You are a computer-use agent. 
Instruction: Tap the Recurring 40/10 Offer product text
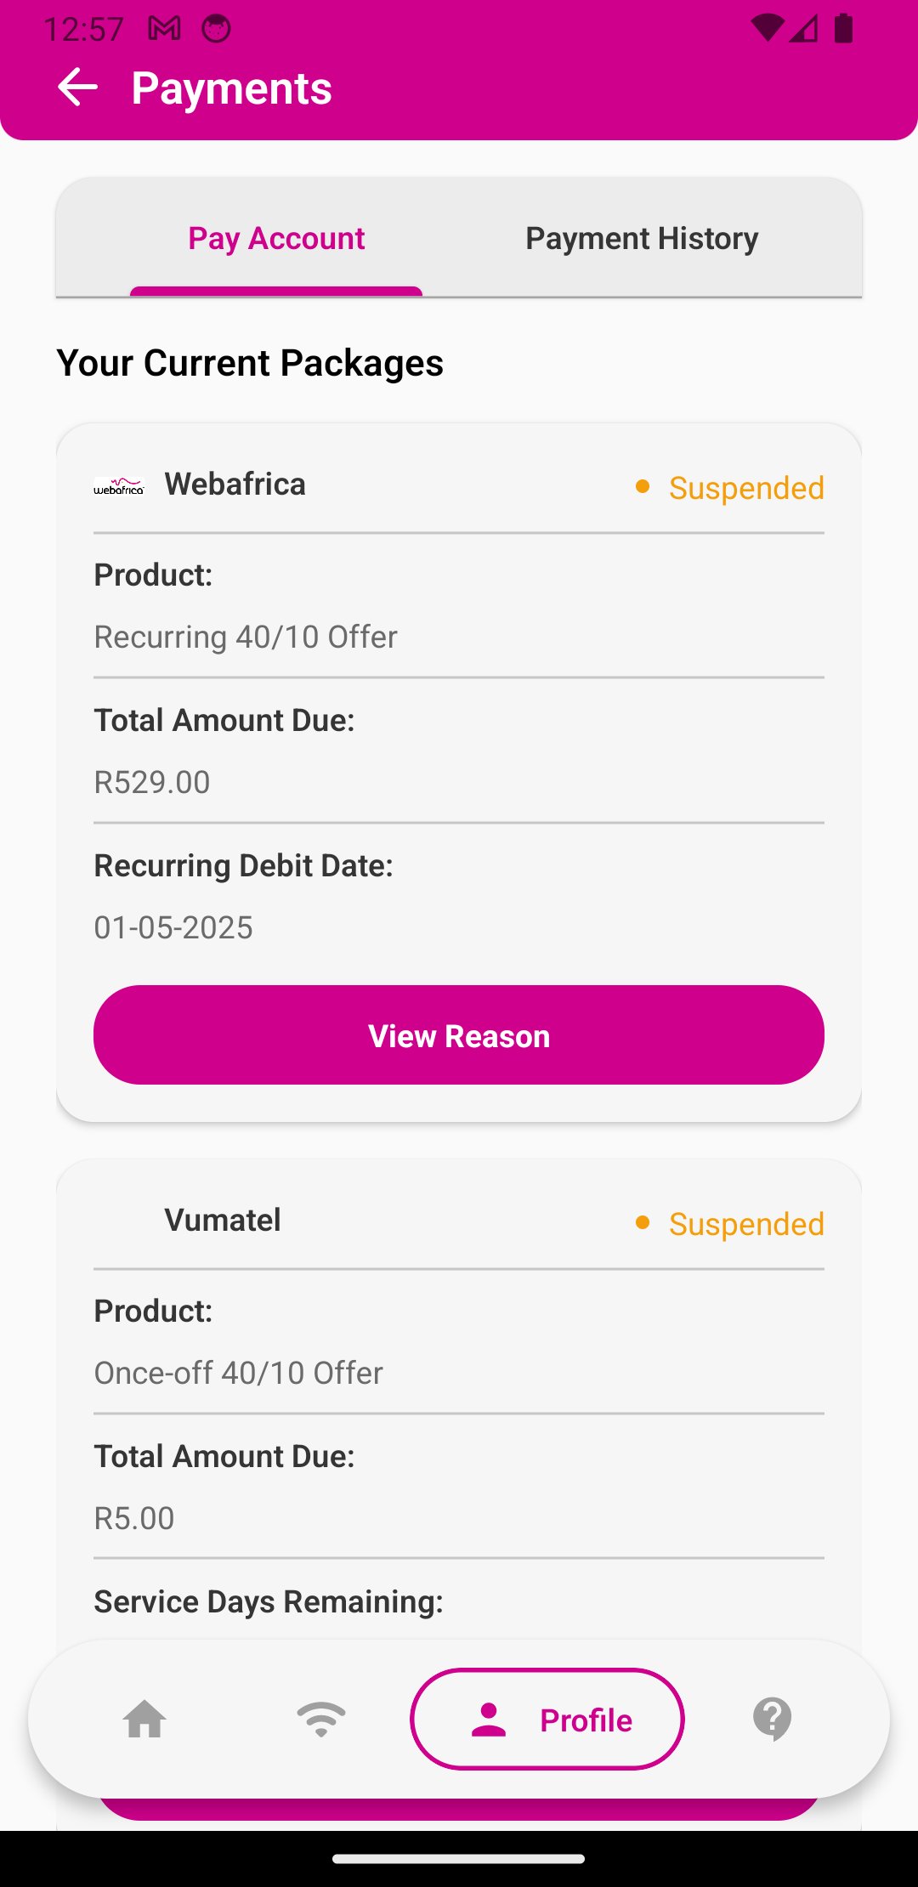(x=246, y=637)
